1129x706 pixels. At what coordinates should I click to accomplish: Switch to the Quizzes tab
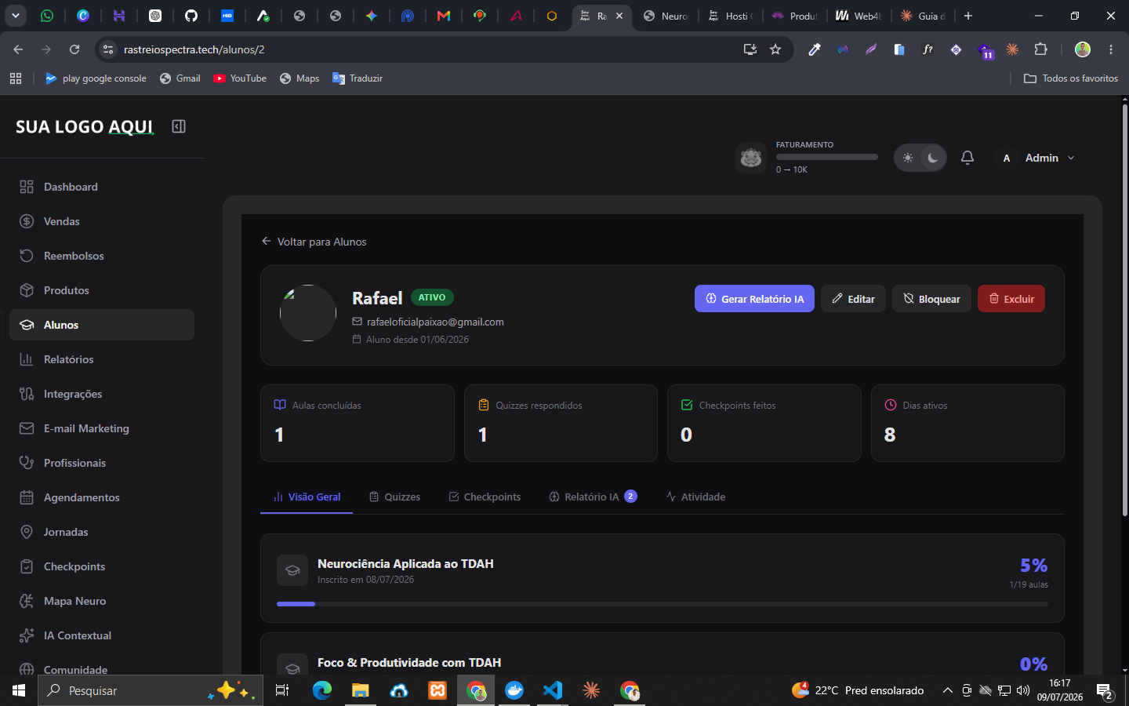click(x=394, y=497)
